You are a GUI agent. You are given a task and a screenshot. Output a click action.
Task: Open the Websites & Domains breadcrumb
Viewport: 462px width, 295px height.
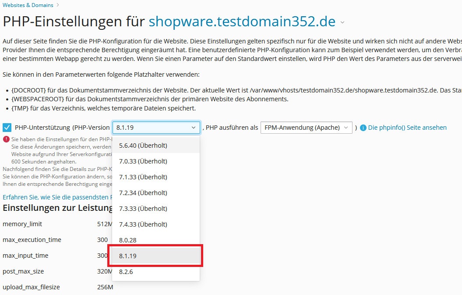28,5
